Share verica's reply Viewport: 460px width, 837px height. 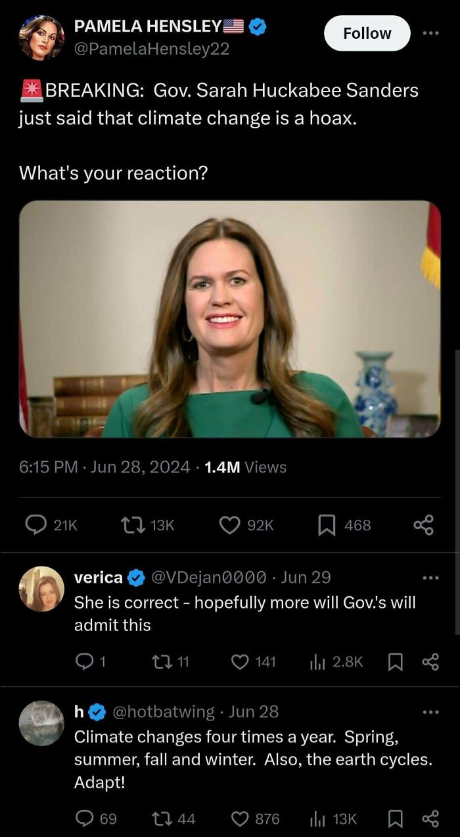point(430,661)
